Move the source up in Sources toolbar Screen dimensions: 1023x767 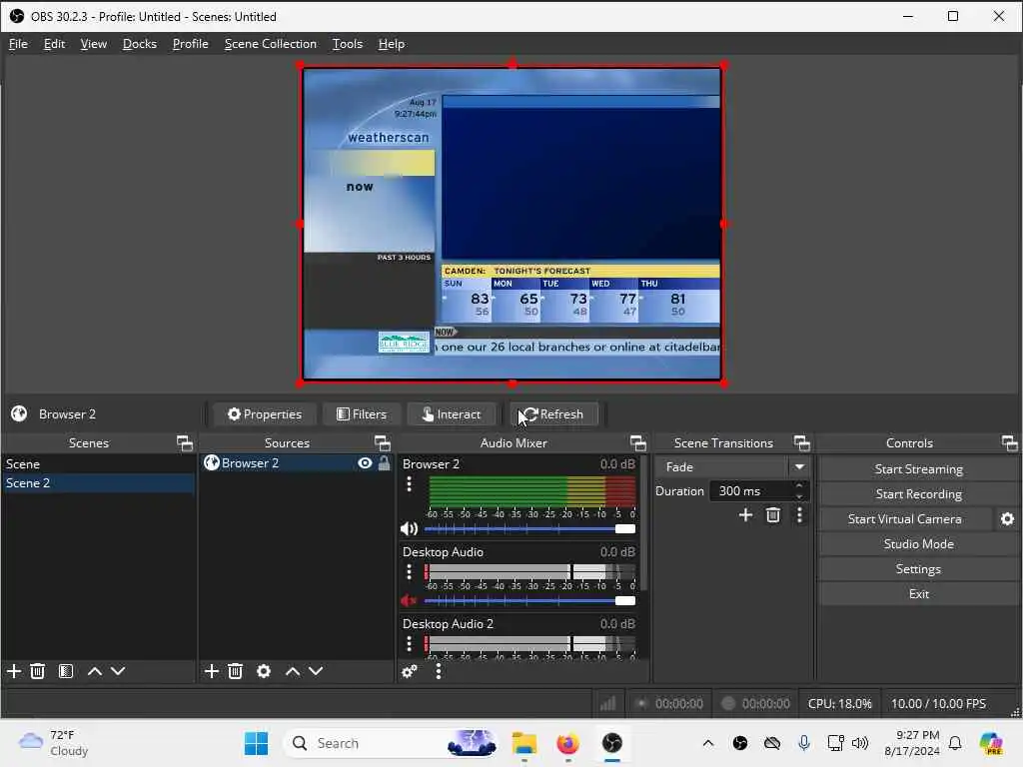293,671
